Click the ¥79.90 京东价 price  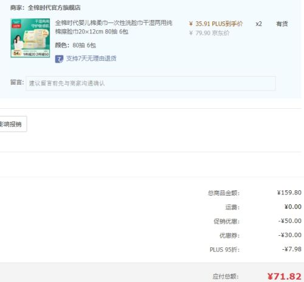pos(209,33)
